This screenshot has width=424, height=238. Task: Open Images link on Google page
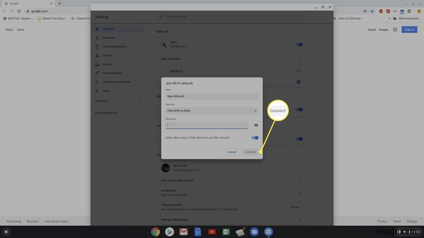coord(383,29)
